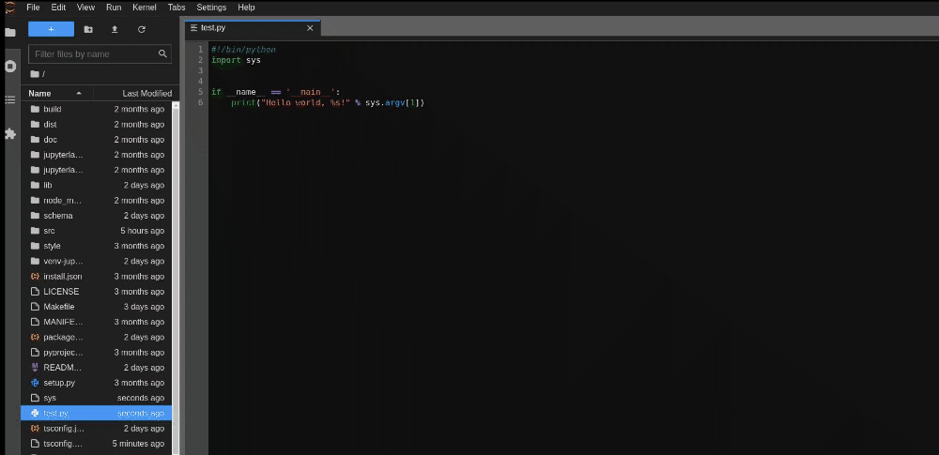Viewport: 939px width, 455px height.
Task: Open the File menu
Action: tap(33, 8)
